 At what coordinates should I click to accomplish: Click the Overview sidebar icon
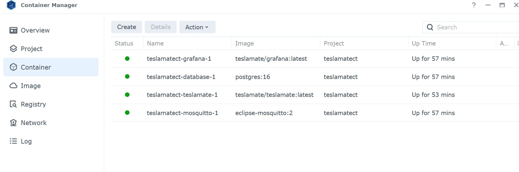(x=13, y=30)
